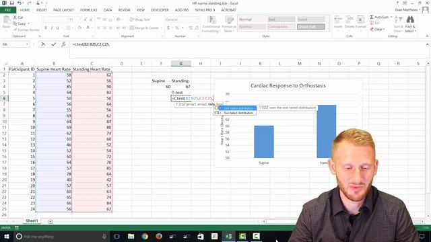Open Help with the question mark icon
The width and height of the screenshot is (431, 242).
click(x=397, y=3)
